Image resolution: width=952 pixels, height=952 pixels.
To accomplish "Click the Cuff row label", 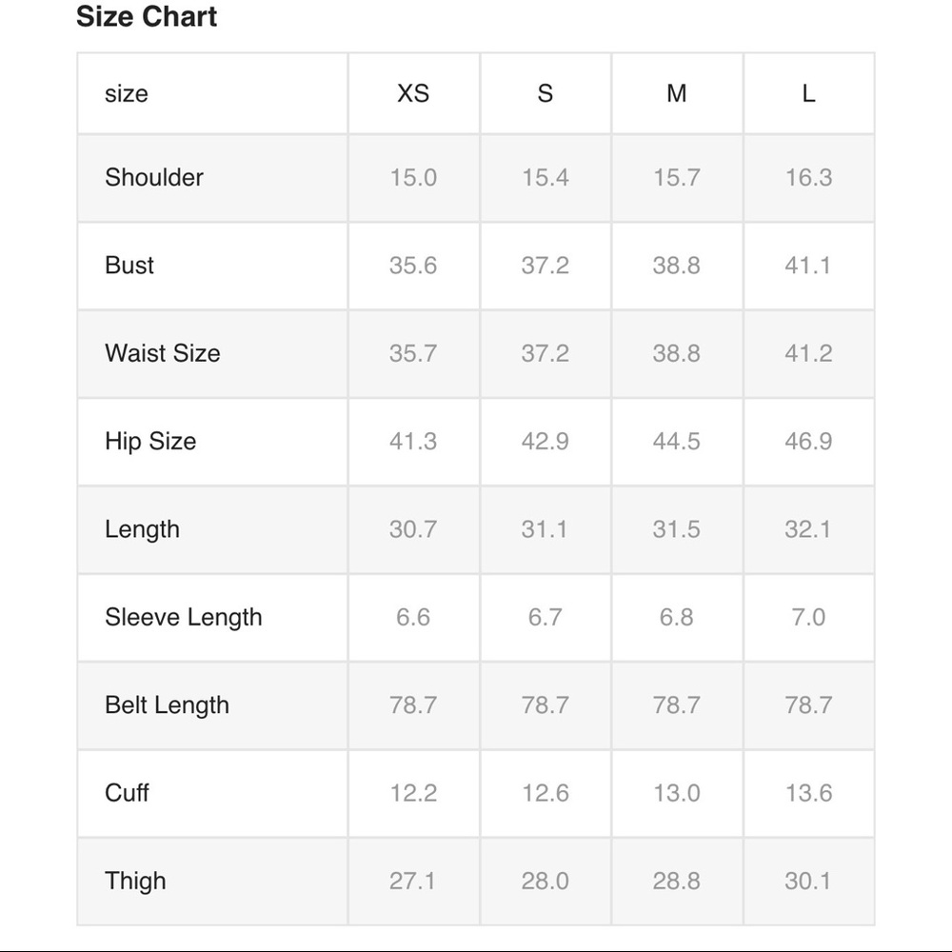I will 127,792.
